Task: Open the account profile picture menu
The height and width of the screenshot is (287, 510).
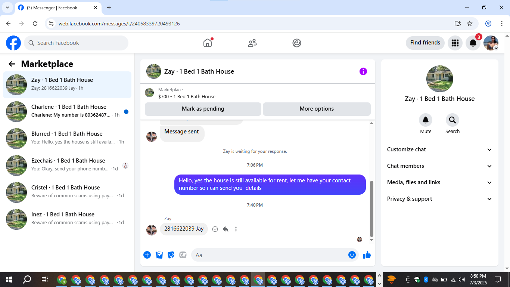Action: tap(491, 43)
